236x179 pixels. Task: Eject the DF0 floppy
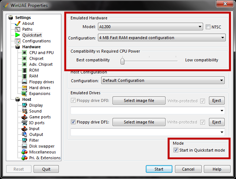pyautogui.click(x=217, y=100)
